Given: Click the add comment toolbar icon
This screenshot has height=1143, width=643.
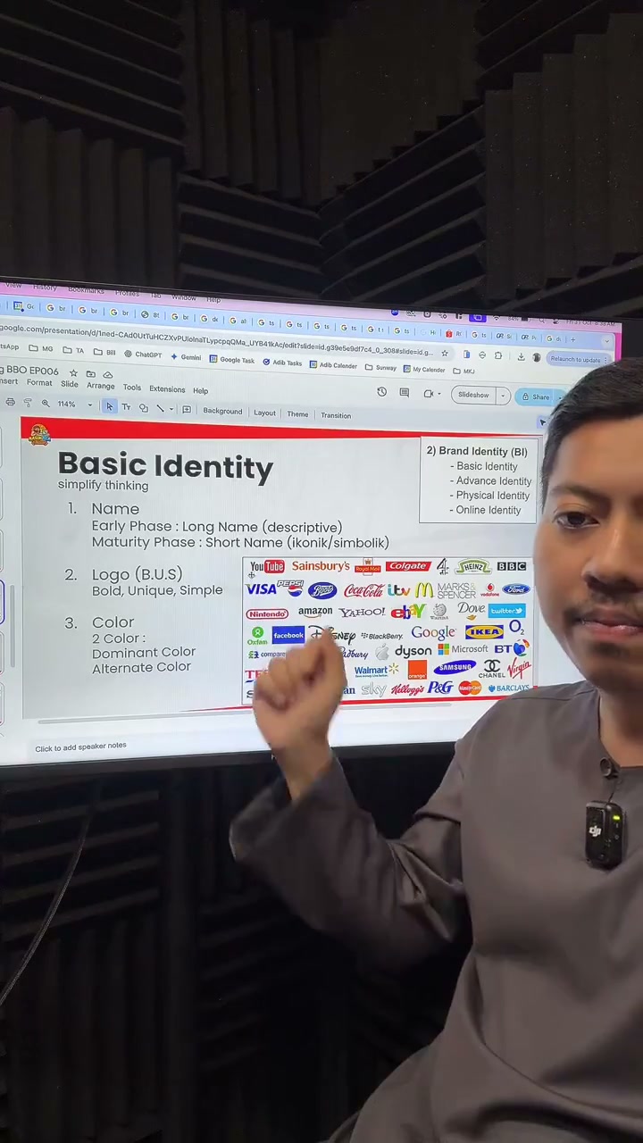Looking at the screenshot, I should [x=187, y=410].
